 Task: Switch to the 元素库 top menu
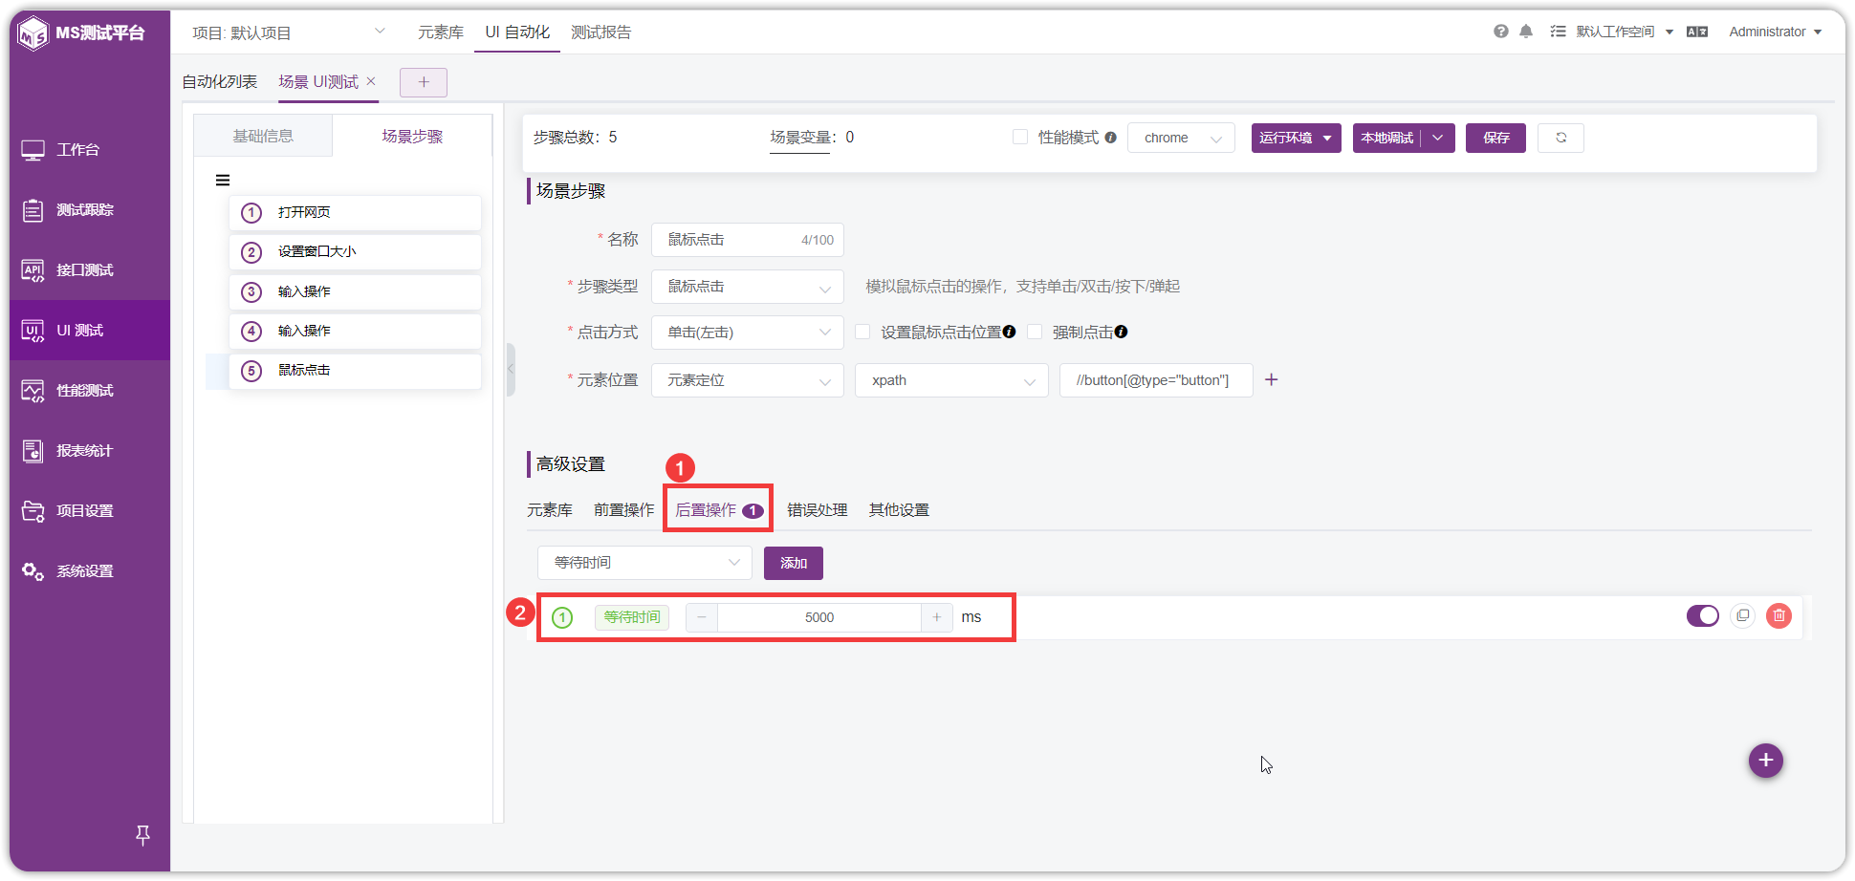coord(441,32)
